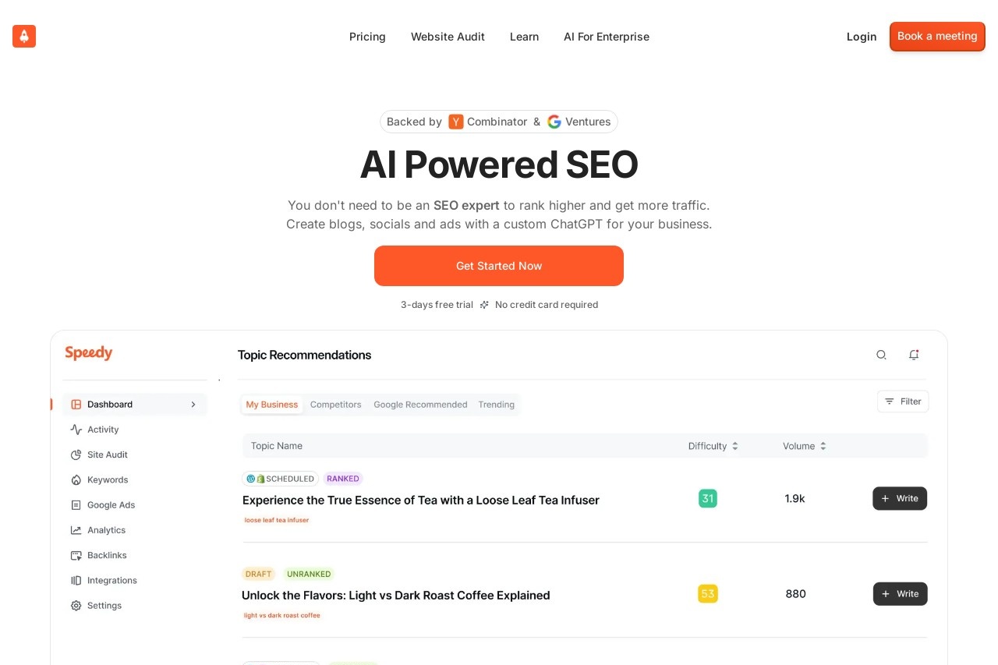
Task: Click the Get Started Now button
Action: [499, 266]
